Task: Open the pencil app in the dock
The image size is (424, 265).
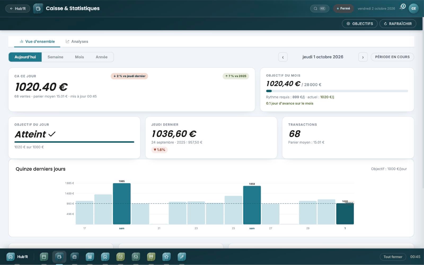Action: (x=182, y=257)
